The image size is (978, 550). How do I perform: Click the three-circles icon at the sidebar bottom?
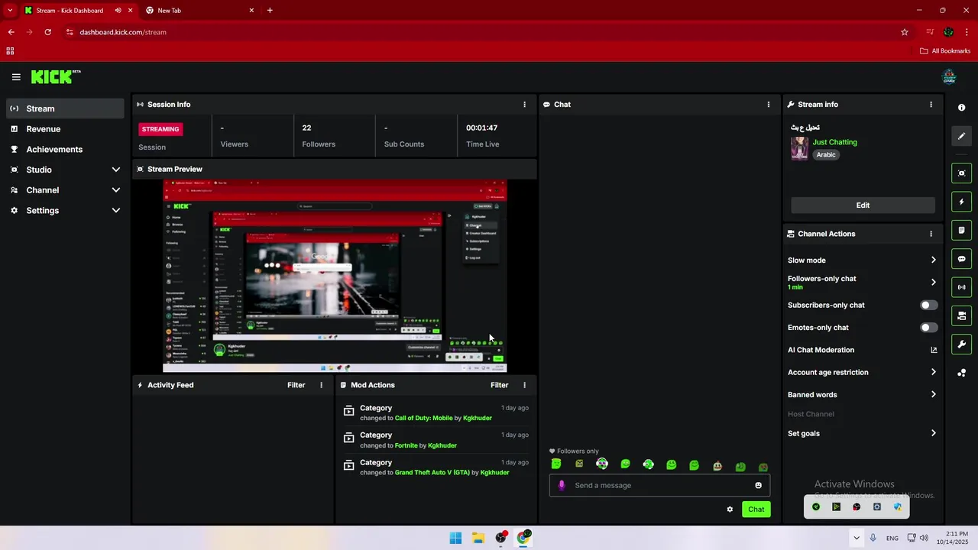point(962,373)
